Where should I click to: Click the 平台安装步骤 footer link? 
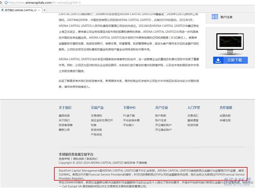coord(131,120)
